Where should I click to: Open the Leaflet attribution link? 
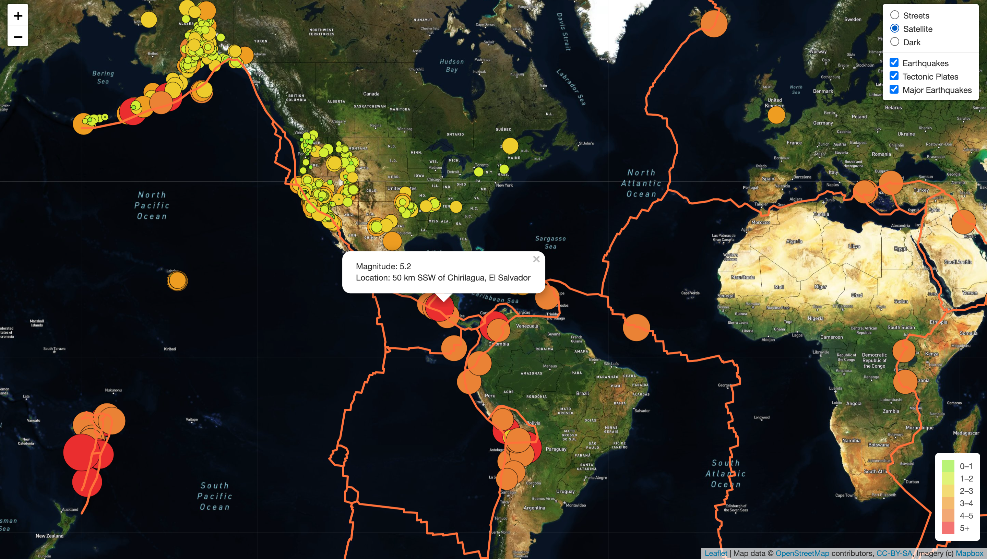point(716,553)
